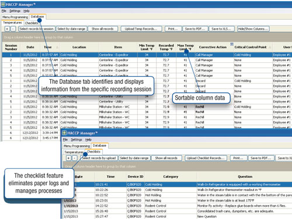Image resolution: width=292 pixels, height=219 pixels.
Task: Open Settings menu in top HACCP Manager window
Action: point(15,11)
